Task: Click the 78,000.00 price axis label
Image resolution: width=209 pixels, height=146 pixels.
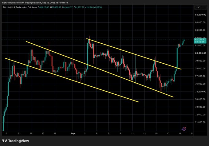Action: 200,69
